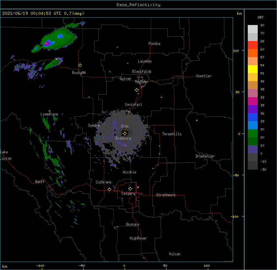Viewport: 277px width, 270px height.
Task: Click the Drumheller label
Action: tap(205, 156)
